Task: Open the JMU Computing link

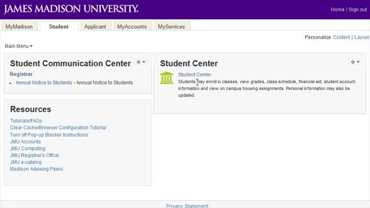Action: (28, 148)
